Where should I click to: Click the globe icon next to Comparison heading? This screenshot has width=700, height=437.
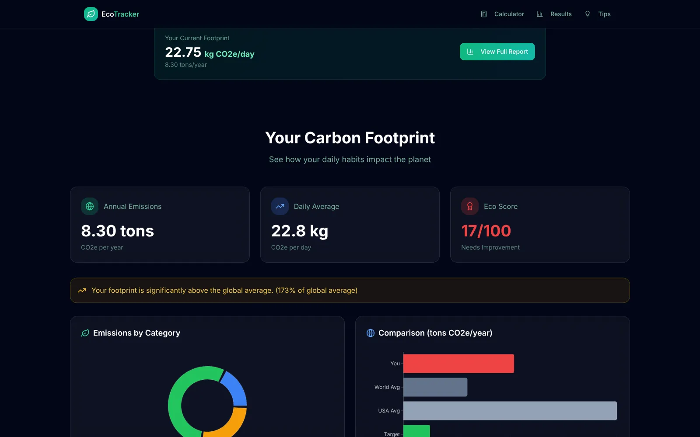click(371, 333)
